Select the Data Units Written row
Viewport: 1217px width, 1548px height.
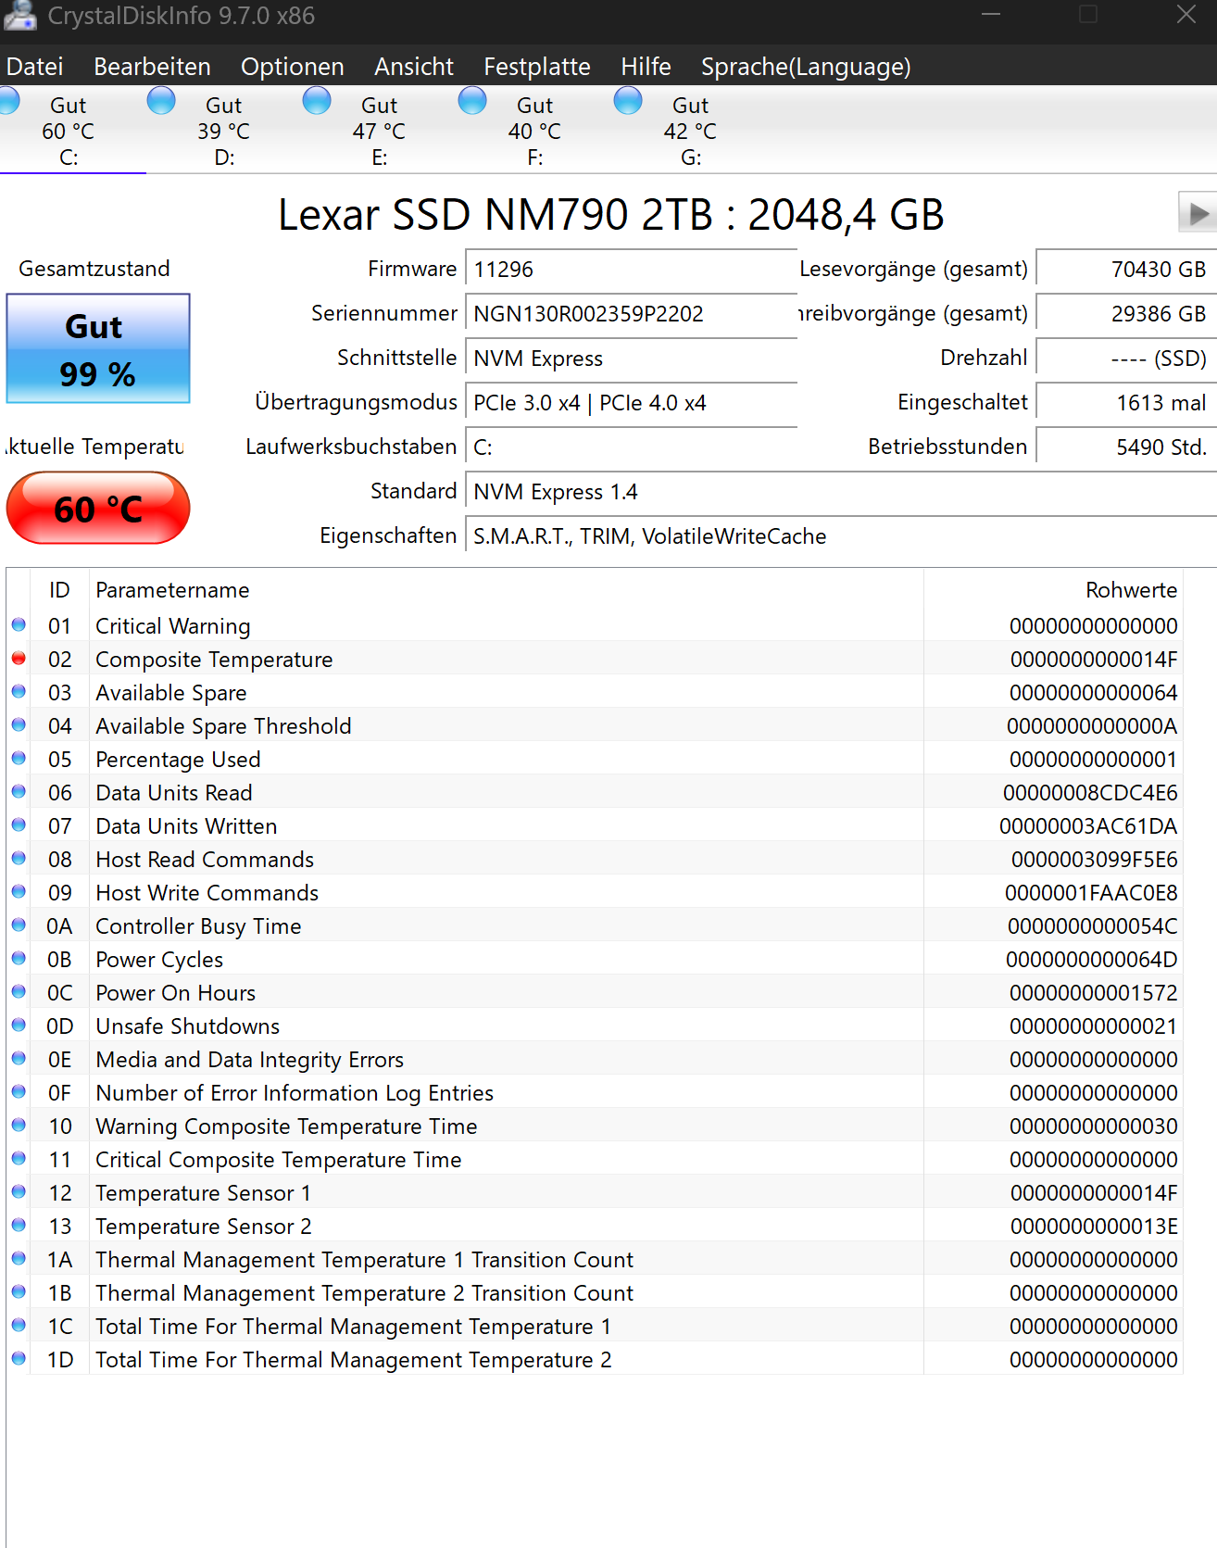tap(595, 825)
